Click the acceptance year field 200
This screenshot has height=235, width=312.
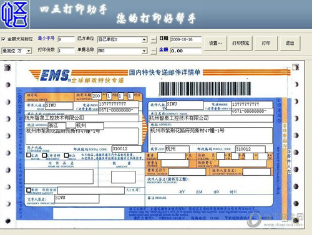96,96
